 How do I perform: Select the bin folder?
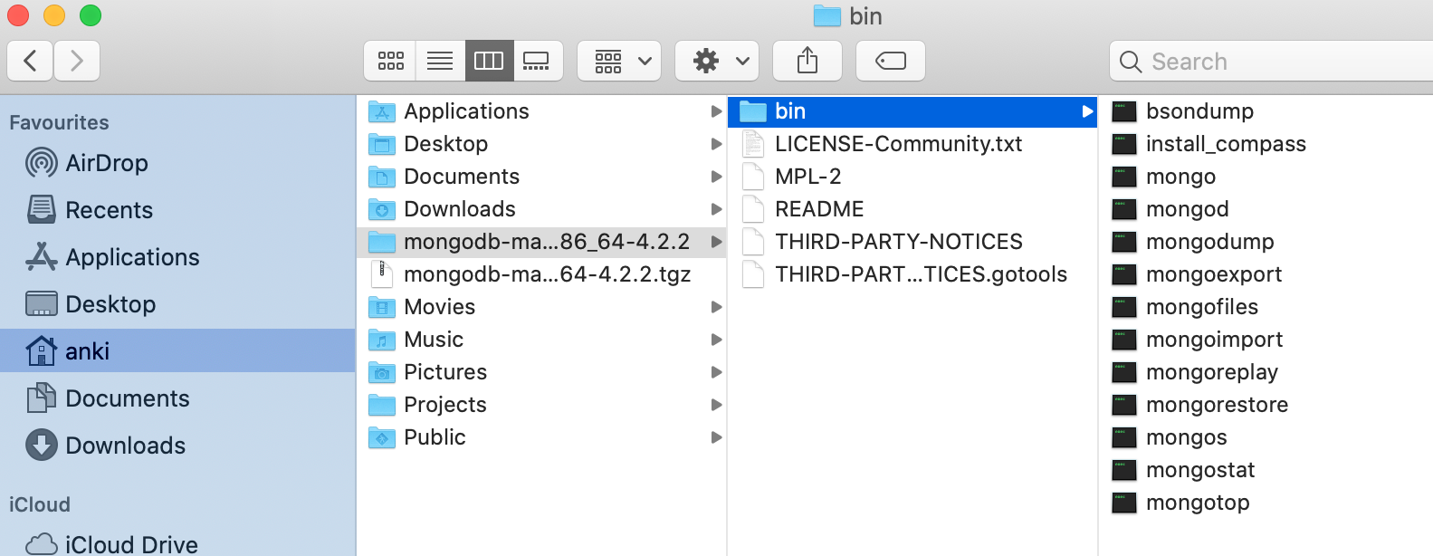[x=912, y=111]
